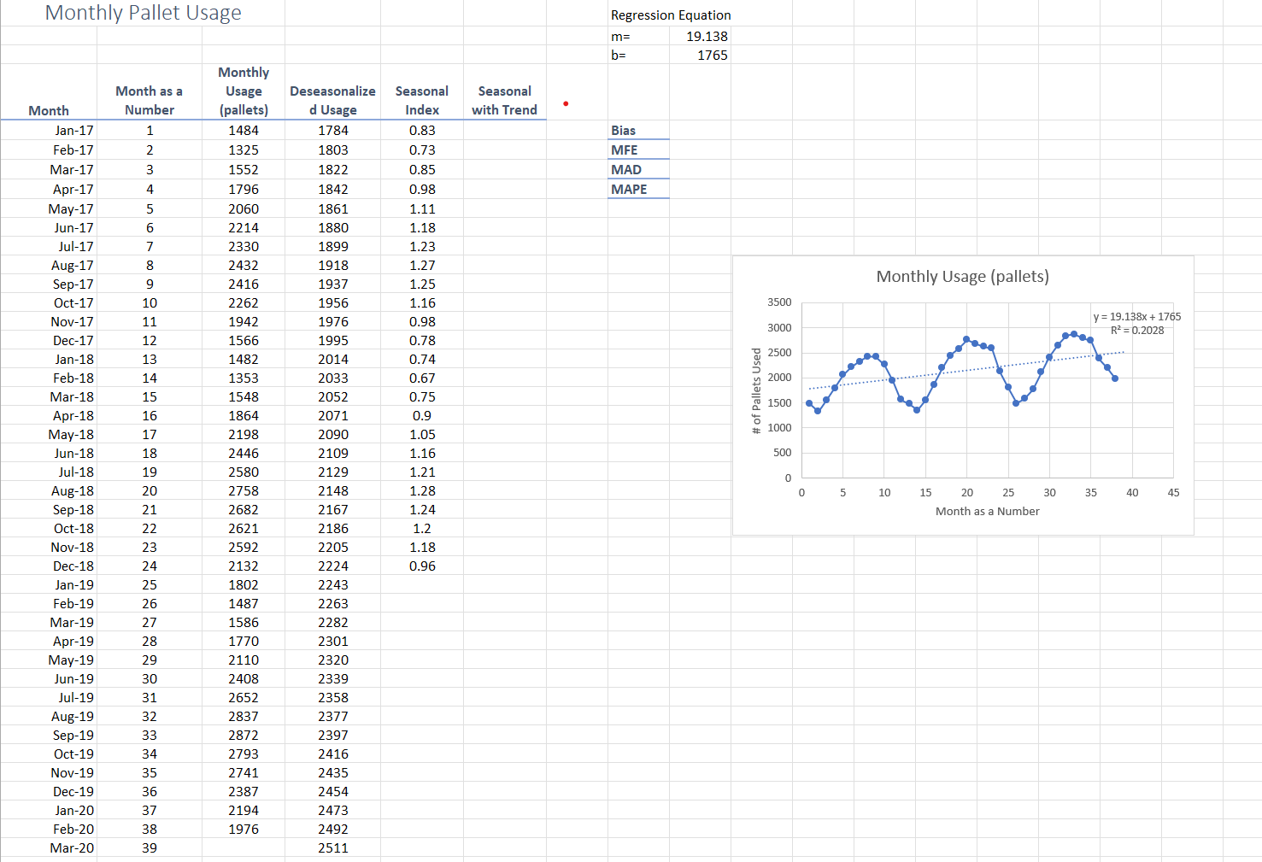Click the chart's Month as a Number axis title
The width and height of the screenshot is (1262, 862).
click(x=988, y=512)
